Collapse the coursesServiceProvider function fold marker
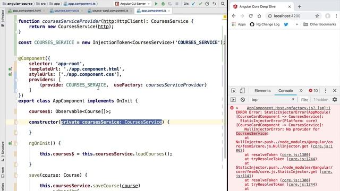Viewport: 340px width, 191px height. (x=16, y=21)
